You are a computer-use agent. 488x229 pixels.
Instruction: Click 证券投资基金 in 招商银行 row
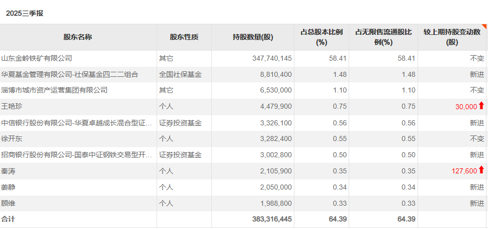pyautogui.click(x=180, y=155)
